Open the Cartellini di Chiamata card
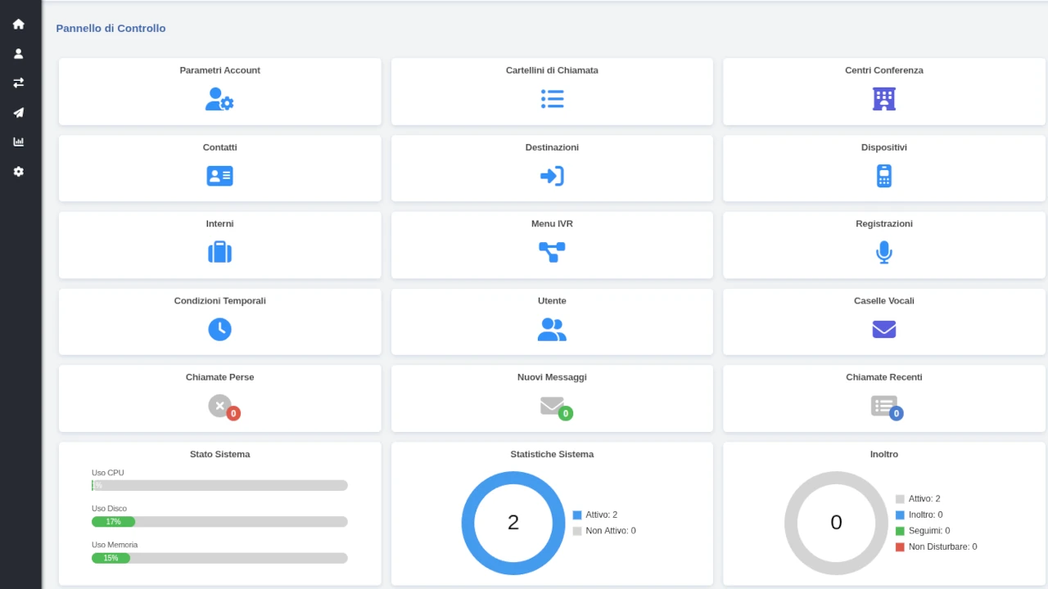This screenshot has height=589, width=1048. [x=552, y=91]
